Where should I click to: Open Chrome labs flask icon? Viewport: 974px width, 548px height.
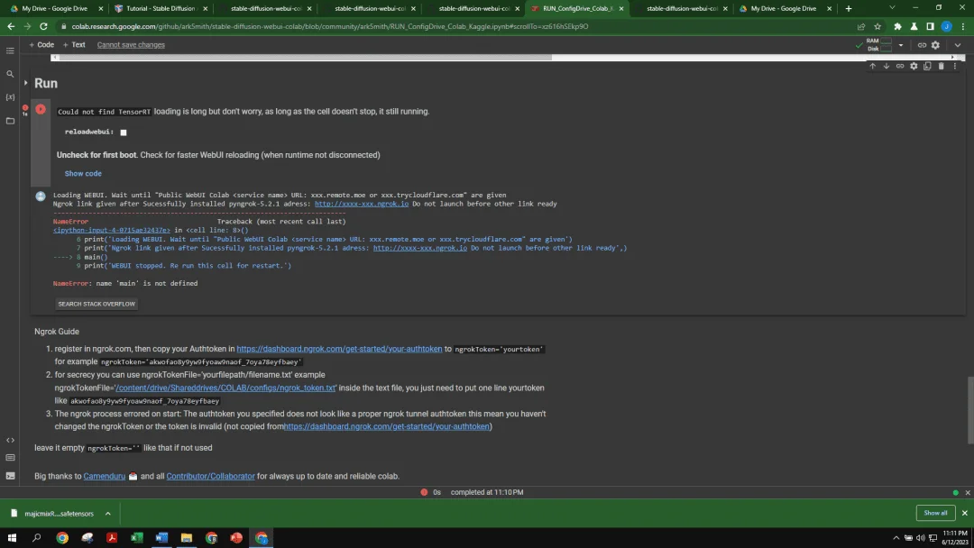pos(914,27)
